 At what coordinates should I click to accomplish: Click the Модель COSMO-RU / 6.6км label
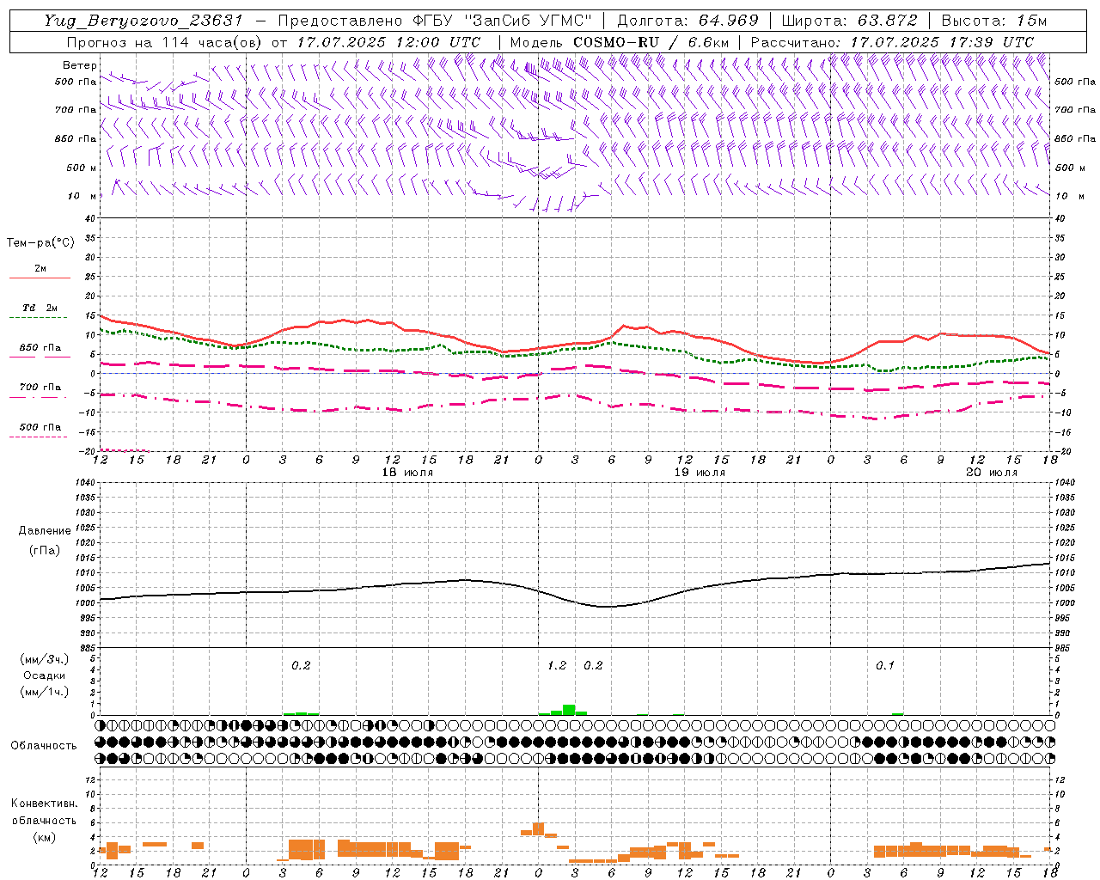620,42
